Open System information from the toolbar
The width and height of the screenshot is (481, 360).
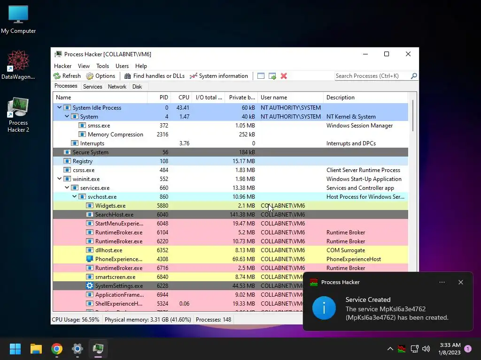point(219,76)
